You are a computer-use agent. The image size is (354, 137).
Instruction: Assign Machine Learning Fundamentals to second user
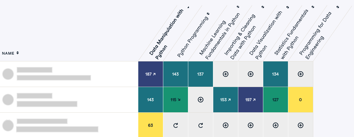coord(201,100)
